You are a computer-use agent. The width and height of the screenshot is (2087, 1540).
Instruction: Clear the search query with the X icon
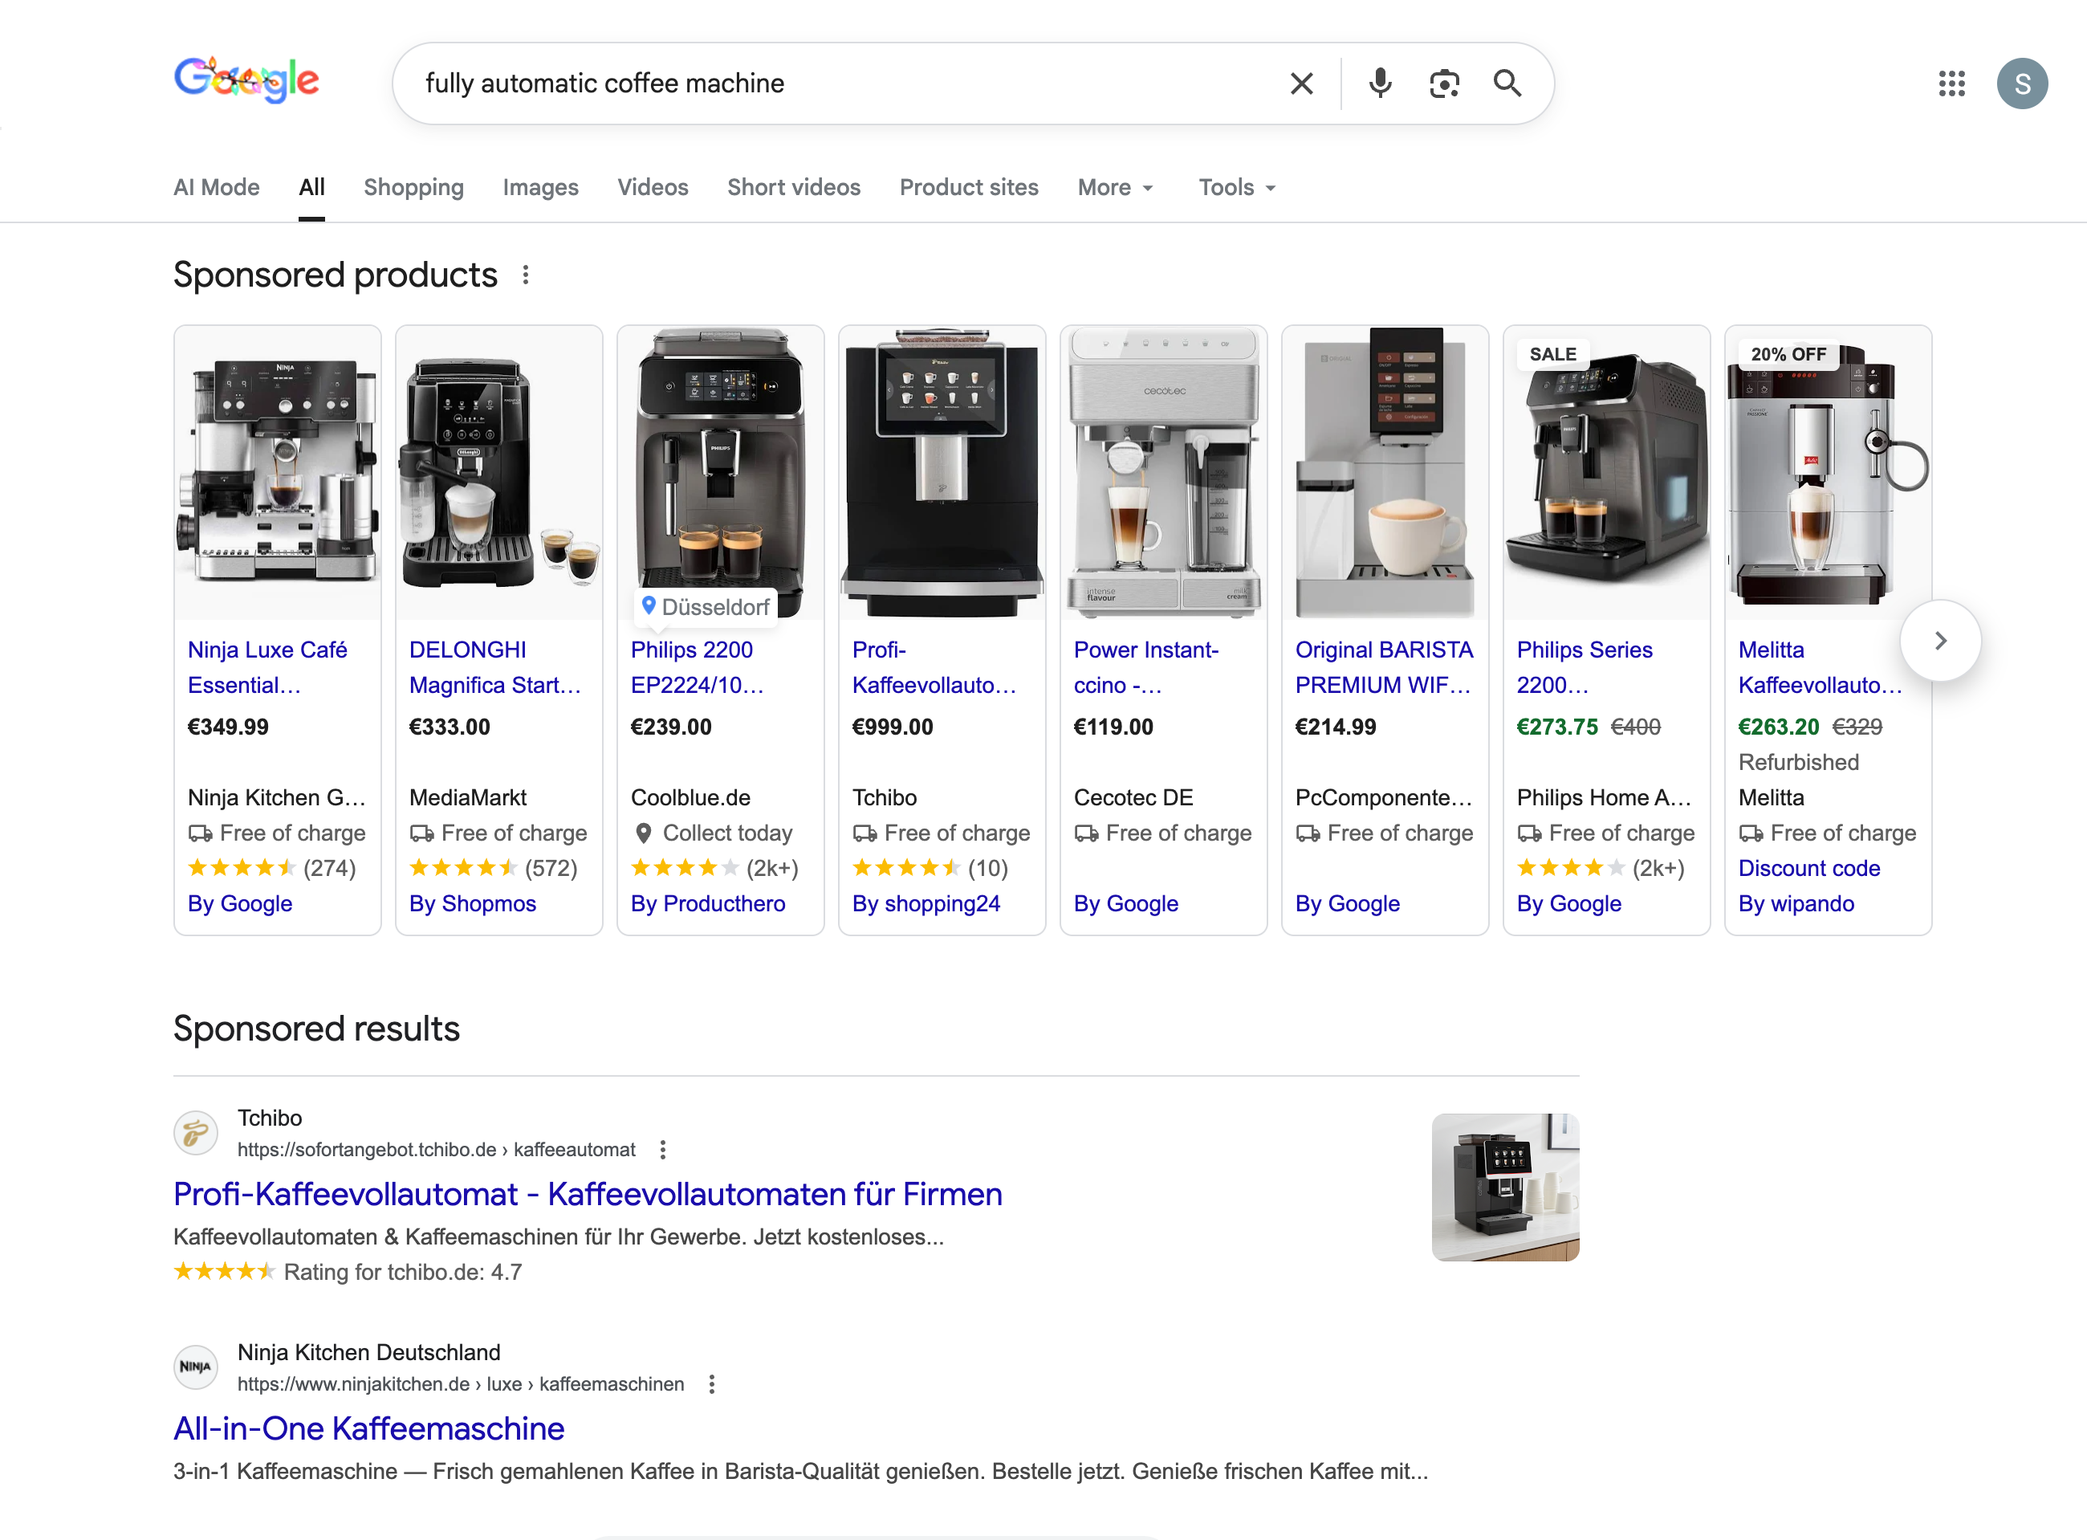click(x=1302, y=83)
